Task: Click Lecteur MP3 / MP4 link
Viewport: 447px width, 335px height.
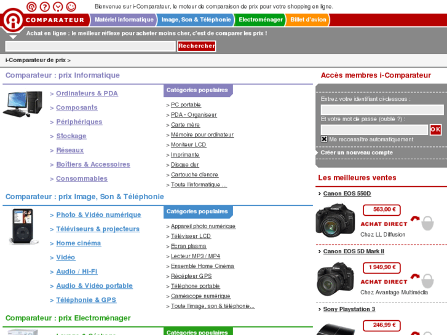Action: (x=196, y=256)
